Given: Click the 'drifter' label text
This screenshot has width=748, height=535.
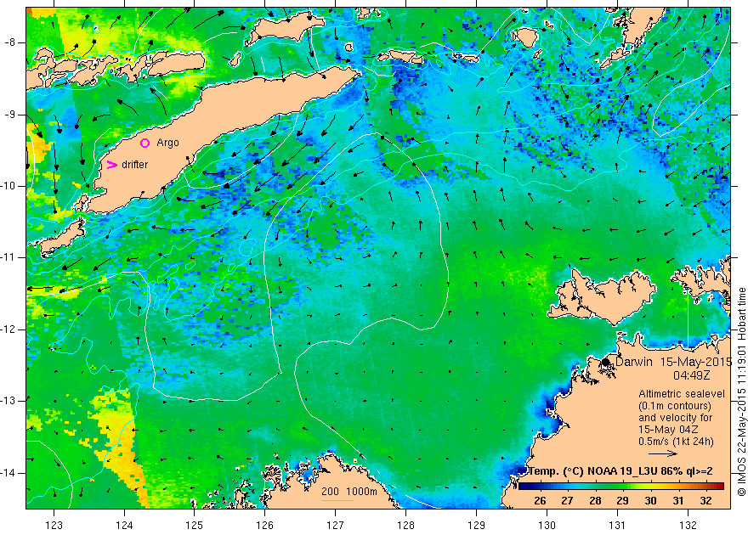Looking at the screenshot, I should pyautogui.click(x=135, y=165).
